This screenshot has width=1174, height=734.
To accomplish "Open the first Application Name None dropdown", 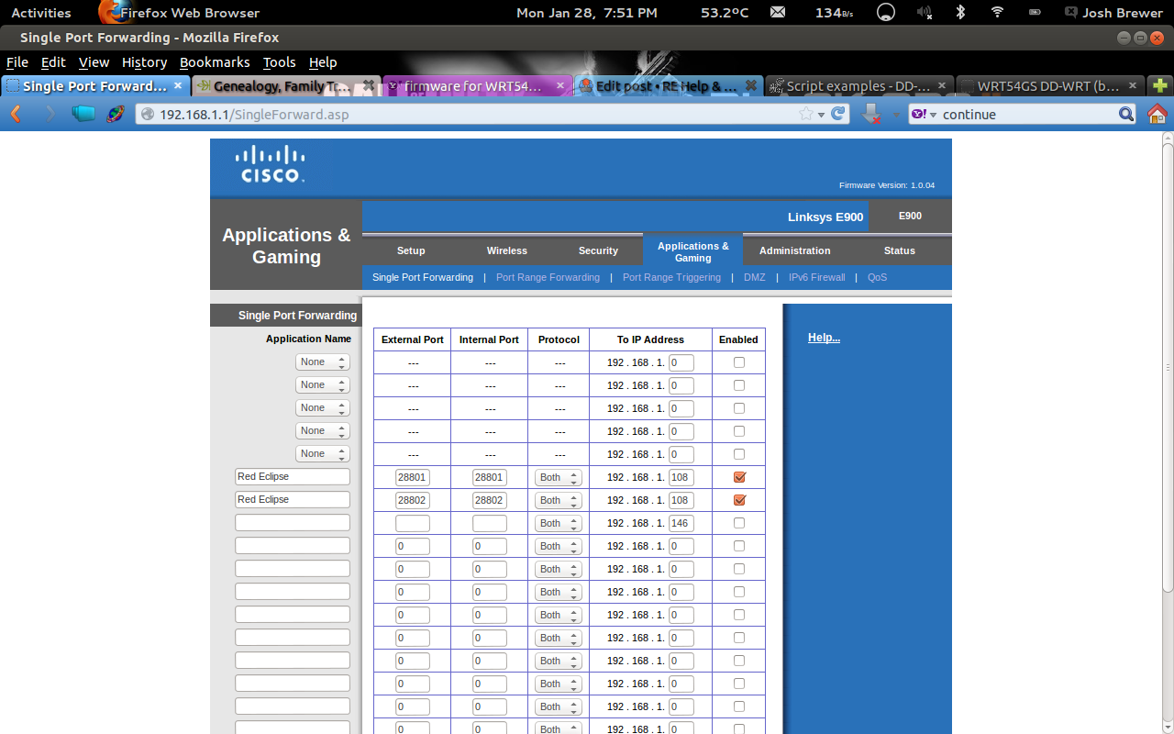I will 322,361.
